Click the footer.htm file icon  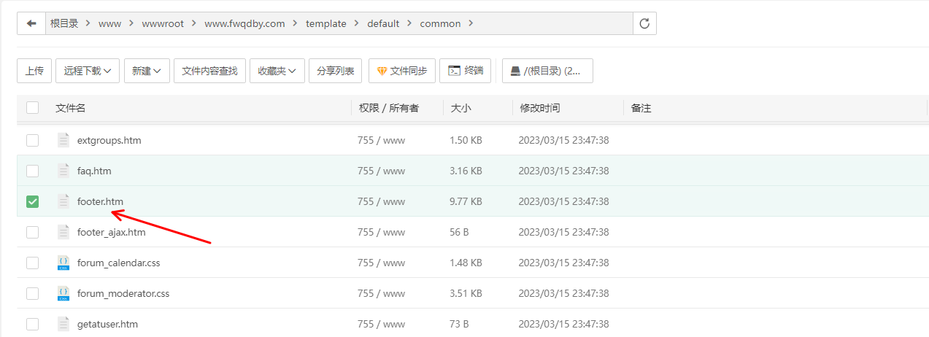63,201
